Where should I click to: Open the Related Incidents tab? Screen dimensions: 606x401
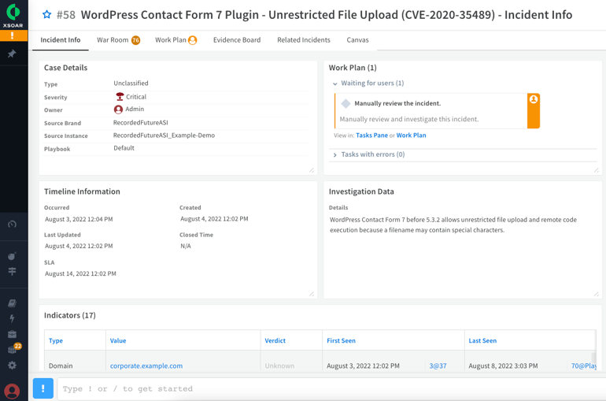point(304,40)
